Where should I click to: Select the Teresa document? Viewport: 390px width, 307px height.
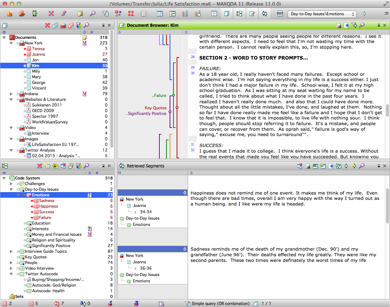pyautogui.click(x=38, y=49)
